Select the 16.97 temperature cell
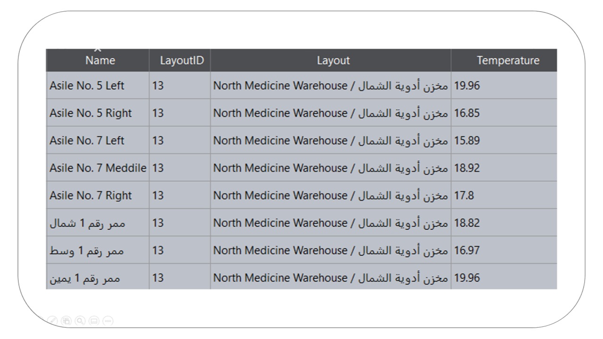 [467, 250]
